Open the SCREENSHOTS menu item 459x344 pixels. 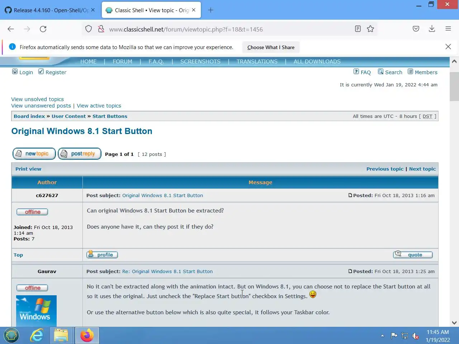[200, 62]
